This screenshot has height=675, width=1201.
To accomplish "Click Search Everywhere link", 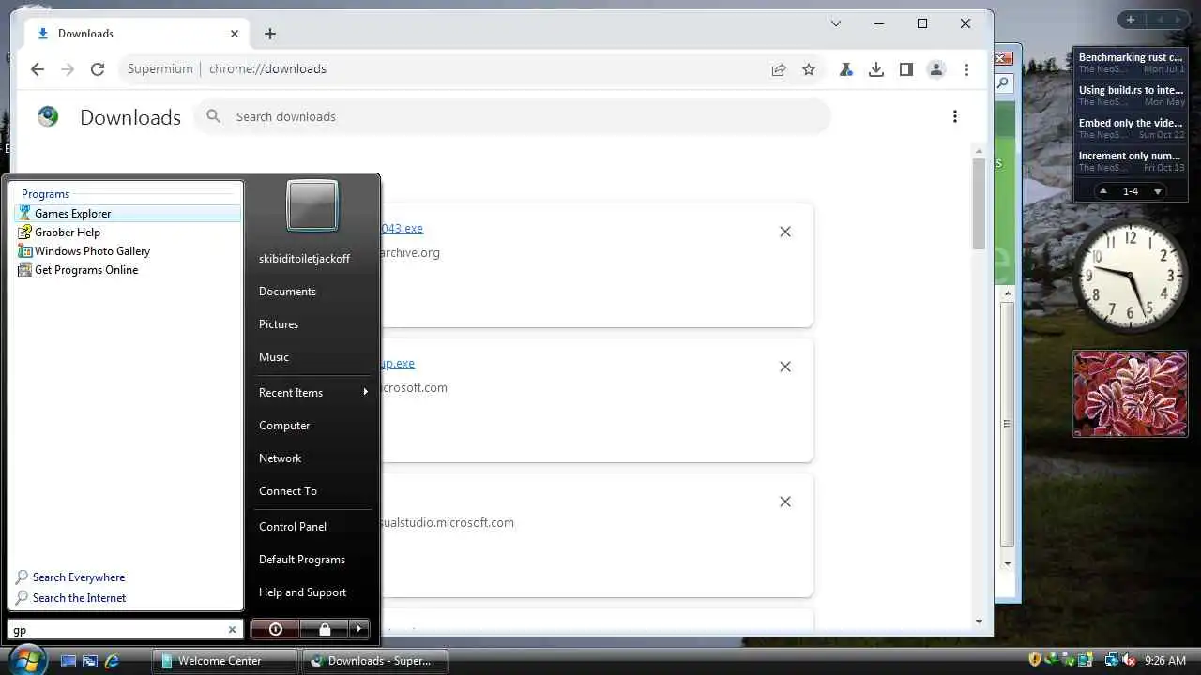I will pos(79,577).
